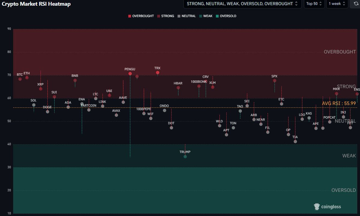Click the FET marker
360x216 pixels.
(x=350, y=128)
